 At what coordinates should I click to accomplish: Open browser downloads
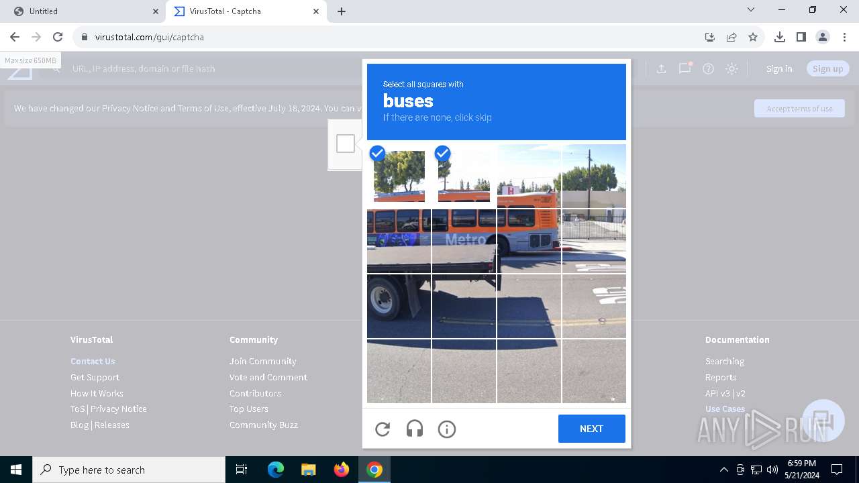tap(780, 37)
